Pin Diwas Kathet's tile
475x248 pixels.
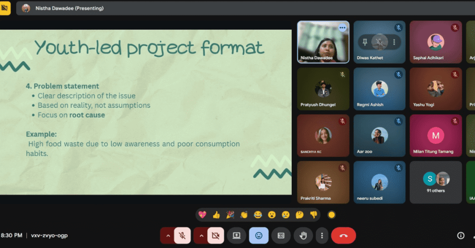coord(366,42)
